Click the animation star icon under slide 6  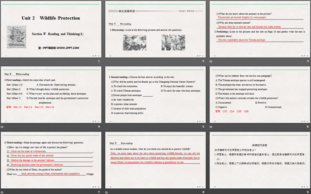(211, 127)
